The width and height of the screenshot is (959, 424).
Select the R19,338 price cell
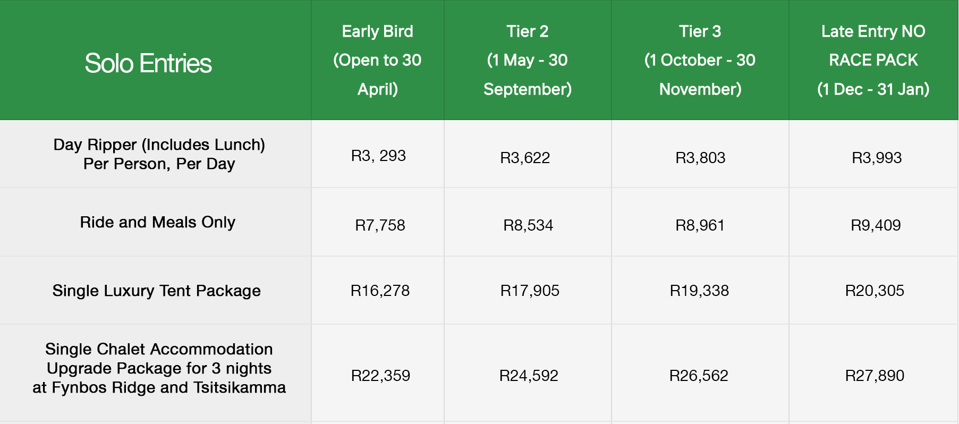[x=699, y=291]
